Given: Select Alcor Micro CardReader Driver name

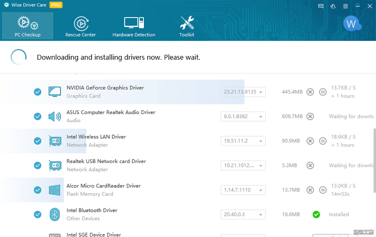Looking at the screenshot, I should tap(104, 186).
